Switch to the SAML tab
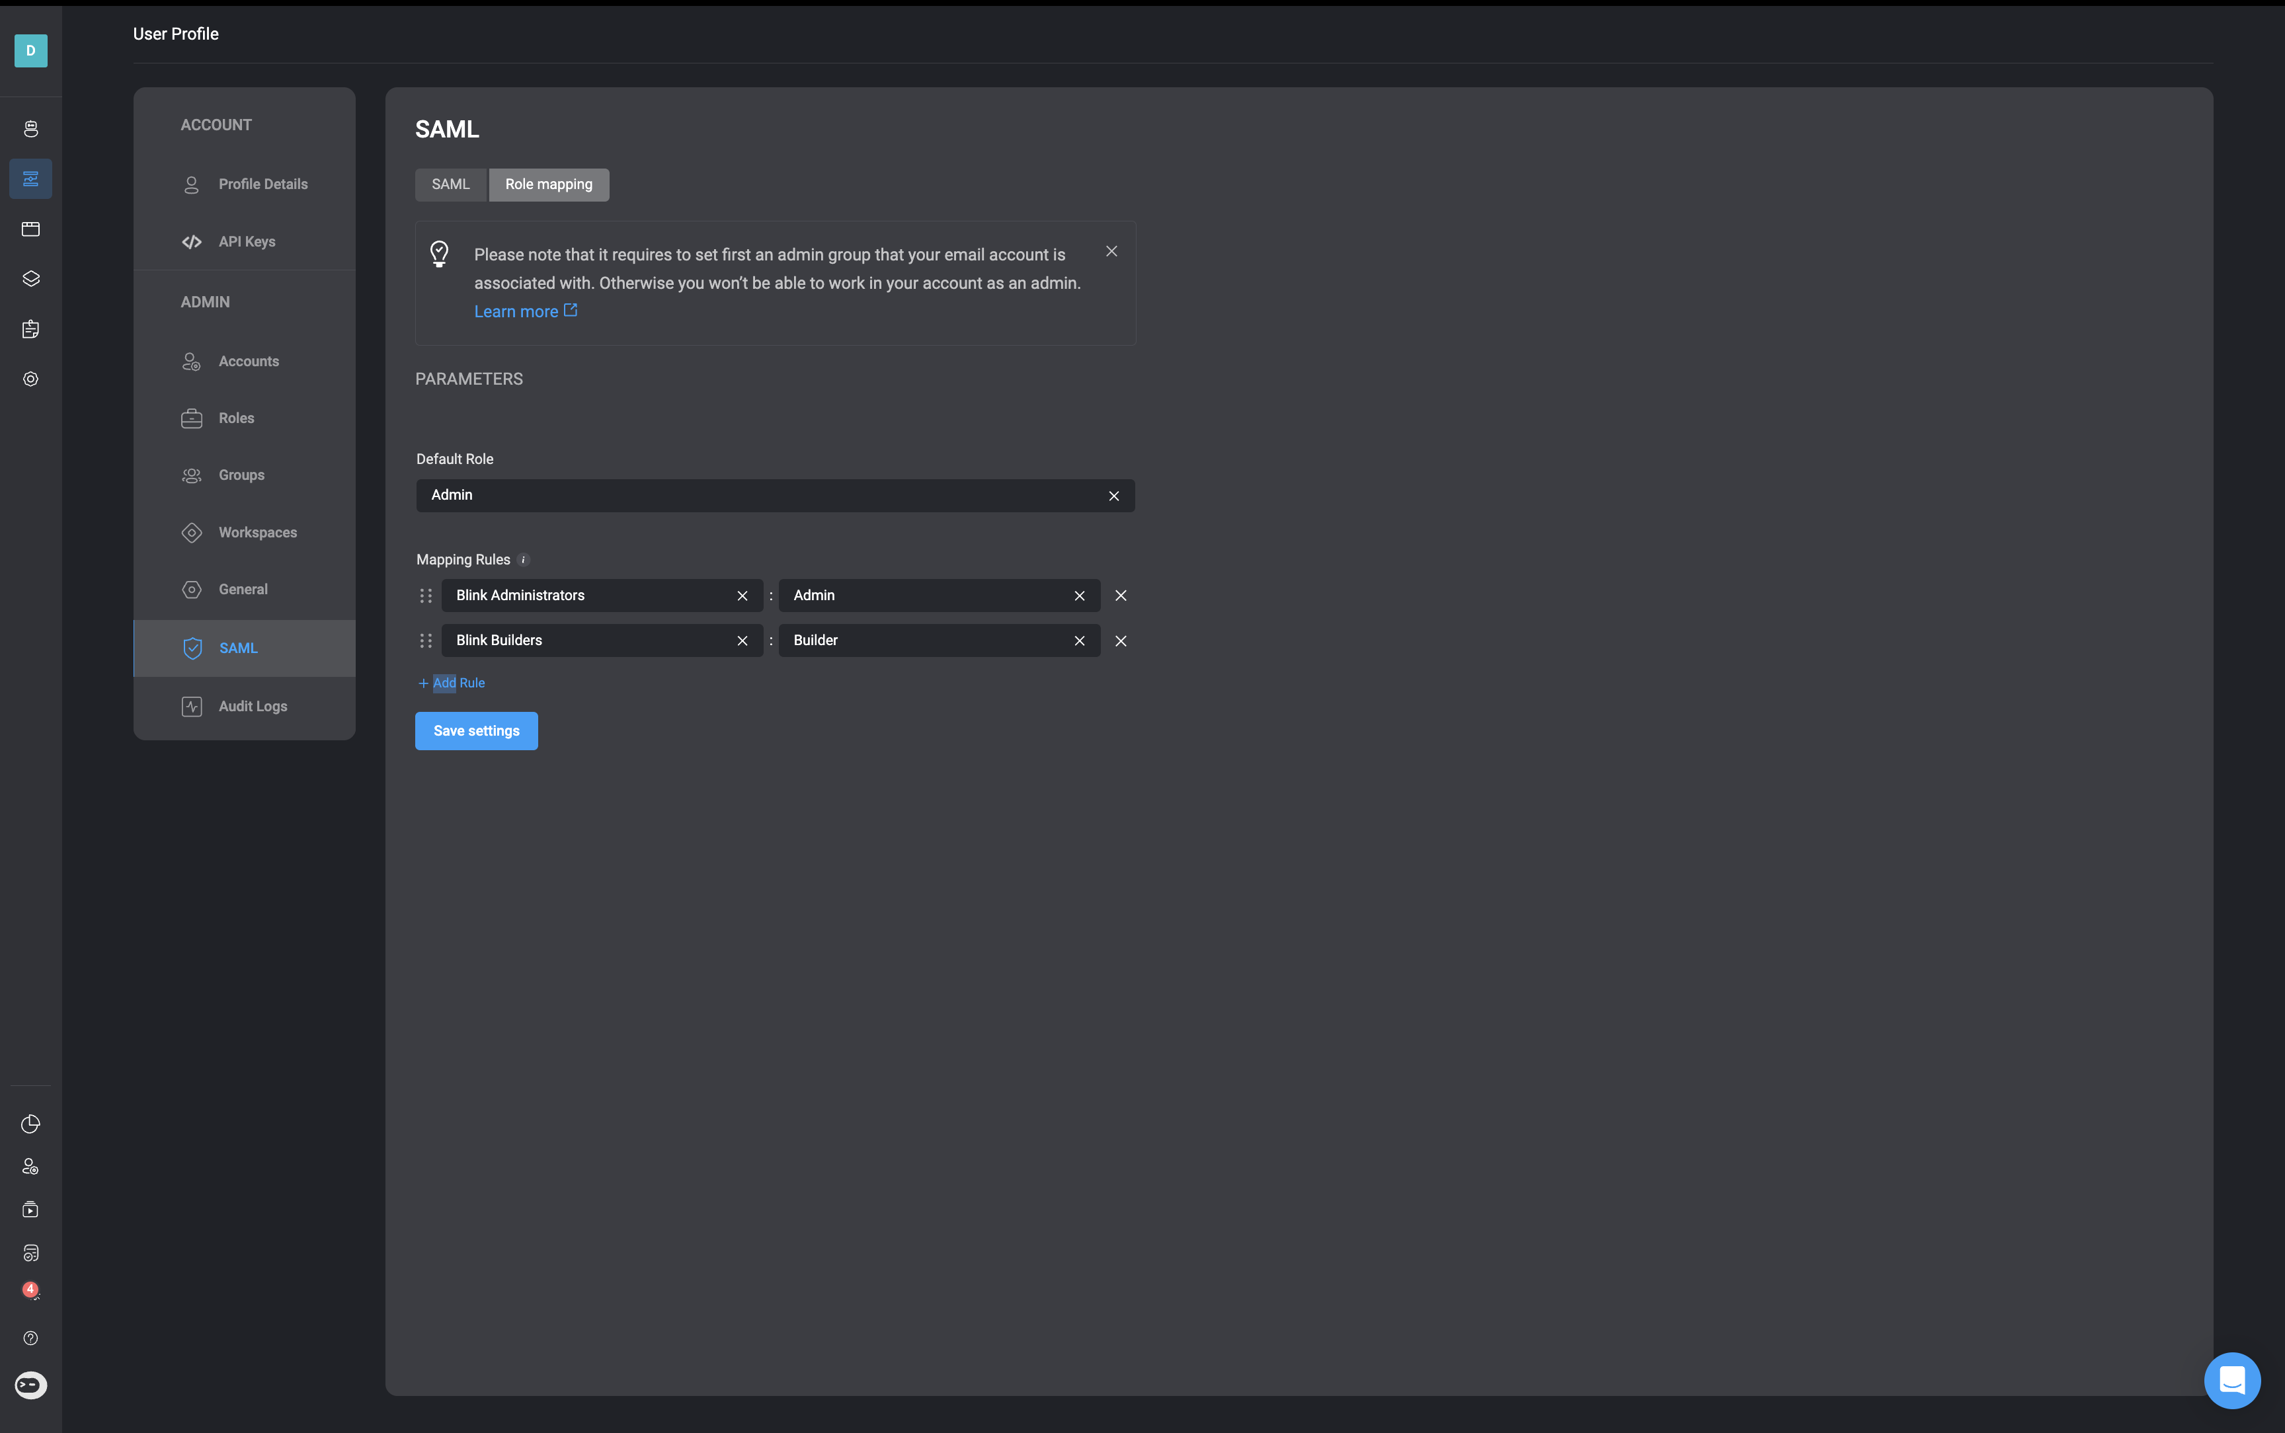This screenshot has width=2285, height=1433. click(x=450, y=185)
